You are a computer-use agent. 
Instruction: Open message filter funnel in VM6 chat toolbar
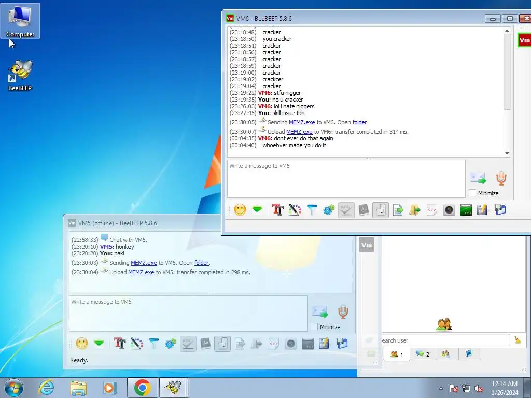(x=312, y=210)
